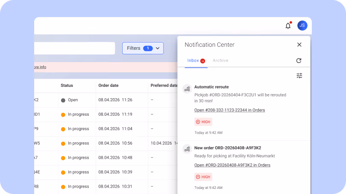Click the search input field
Image resolution: width=346 pixels, height=194 pixels.
point(75,48)
